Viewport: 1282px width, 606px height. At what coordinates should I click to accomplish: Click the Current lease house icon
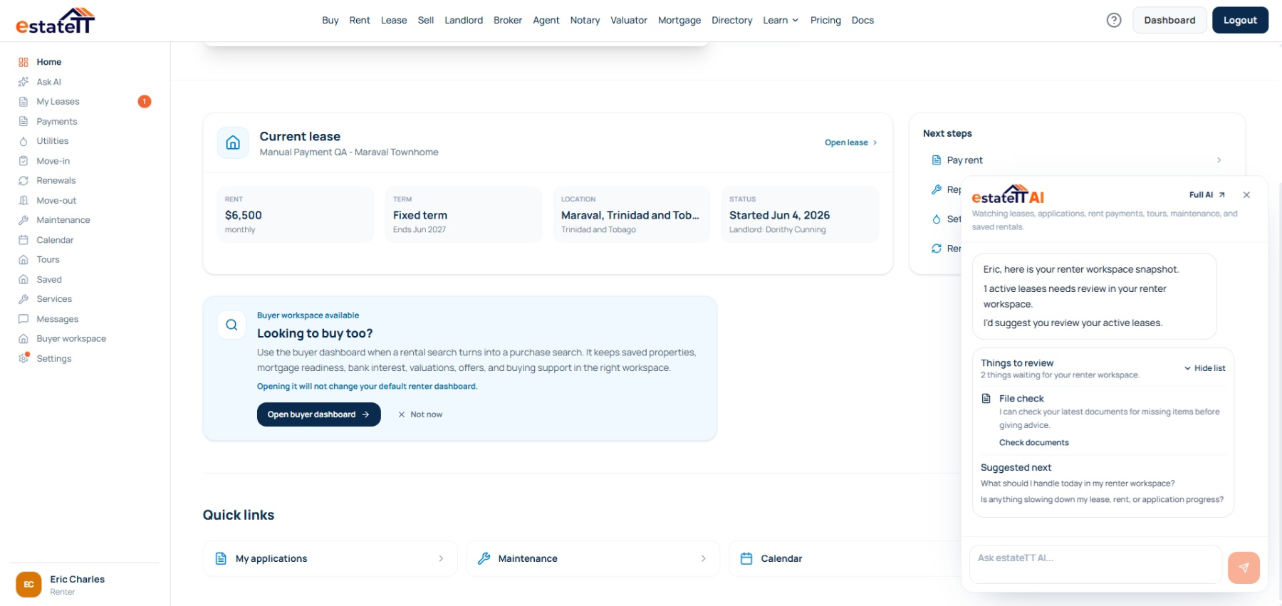click(233, 143)
